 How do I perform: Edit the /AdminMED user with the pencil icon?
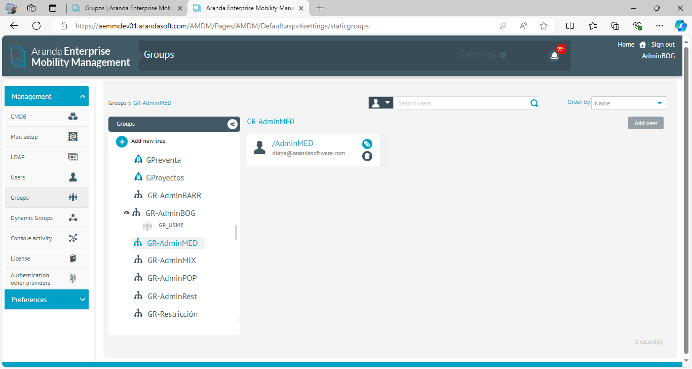pos(367,144)
